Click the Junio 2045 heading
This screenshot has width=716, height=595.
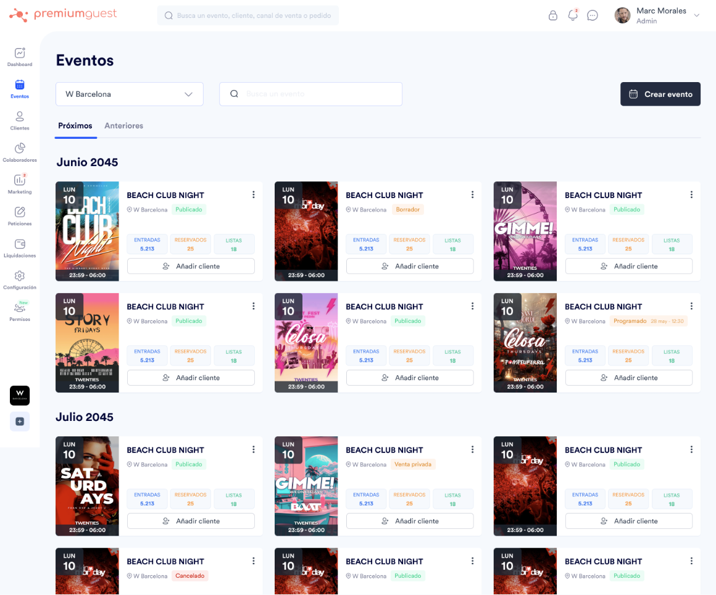coord(87,162)
